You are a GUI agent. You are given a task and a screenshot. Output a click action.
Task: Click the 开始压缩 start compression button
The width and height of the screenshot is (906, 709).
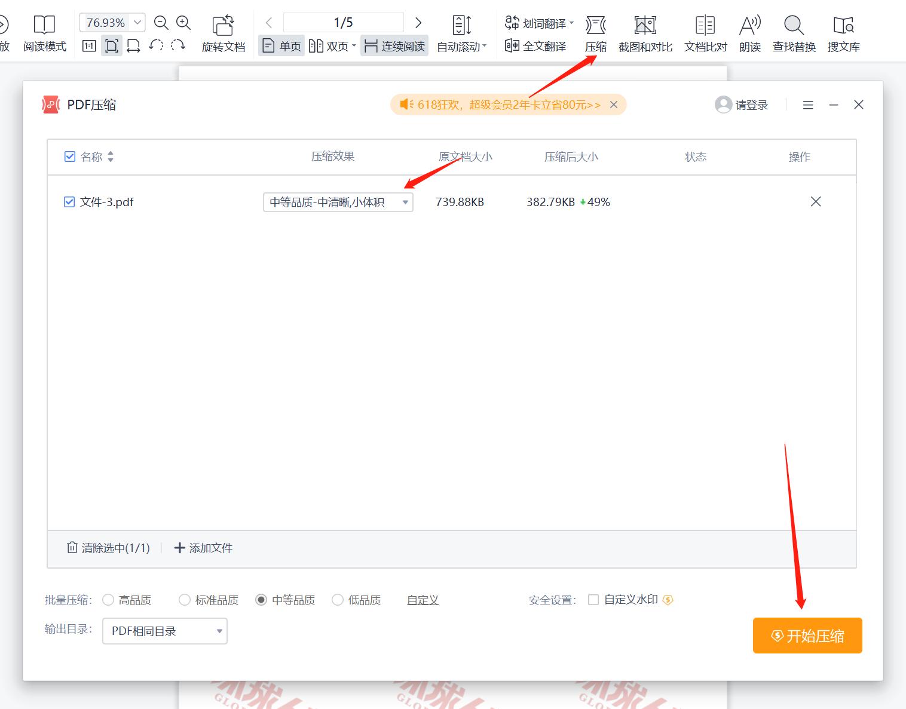(807, 636)
